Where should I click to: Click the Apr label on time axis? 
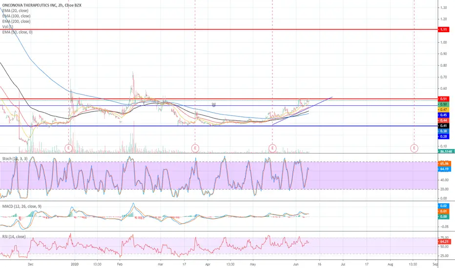tap(207, 264)
